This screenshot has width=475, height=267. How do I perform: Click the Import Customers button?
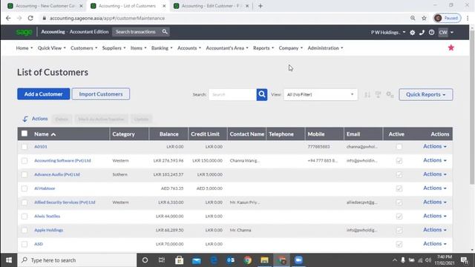tap(101, 94)
